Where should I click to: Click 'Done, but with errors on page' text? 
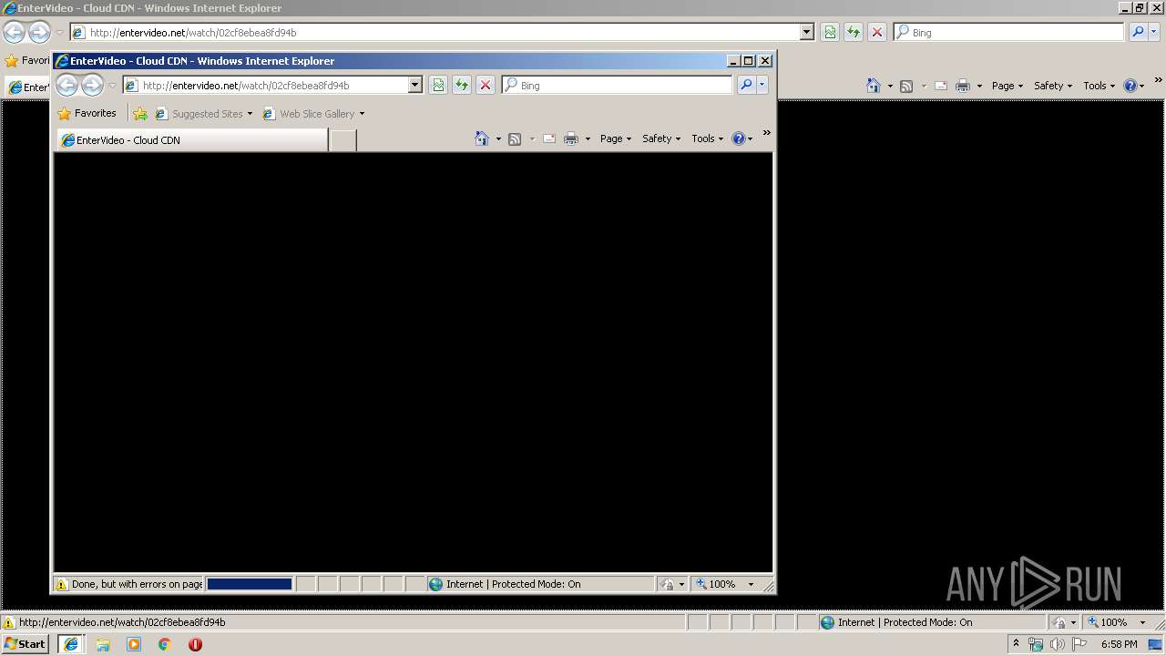click(x=137, y=584)
